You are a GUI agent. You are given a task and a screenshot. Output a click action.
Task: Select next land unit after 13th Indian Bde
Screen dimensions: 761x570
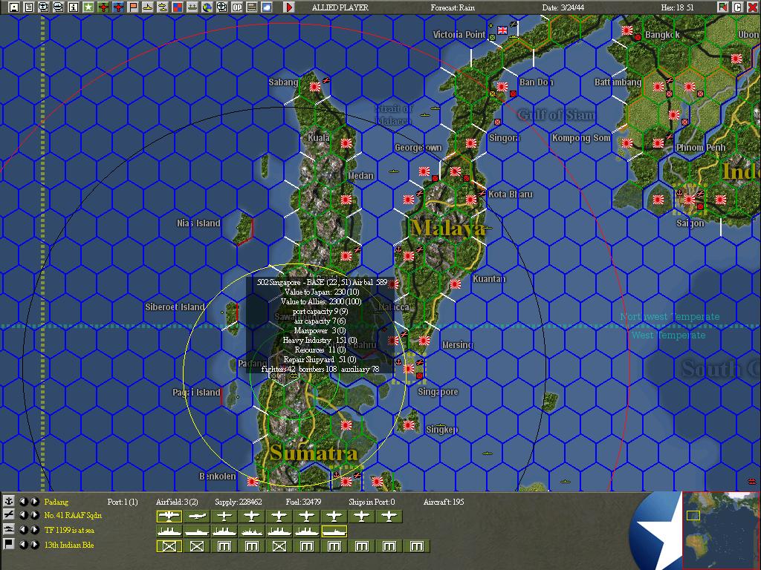tap(34, 544)
